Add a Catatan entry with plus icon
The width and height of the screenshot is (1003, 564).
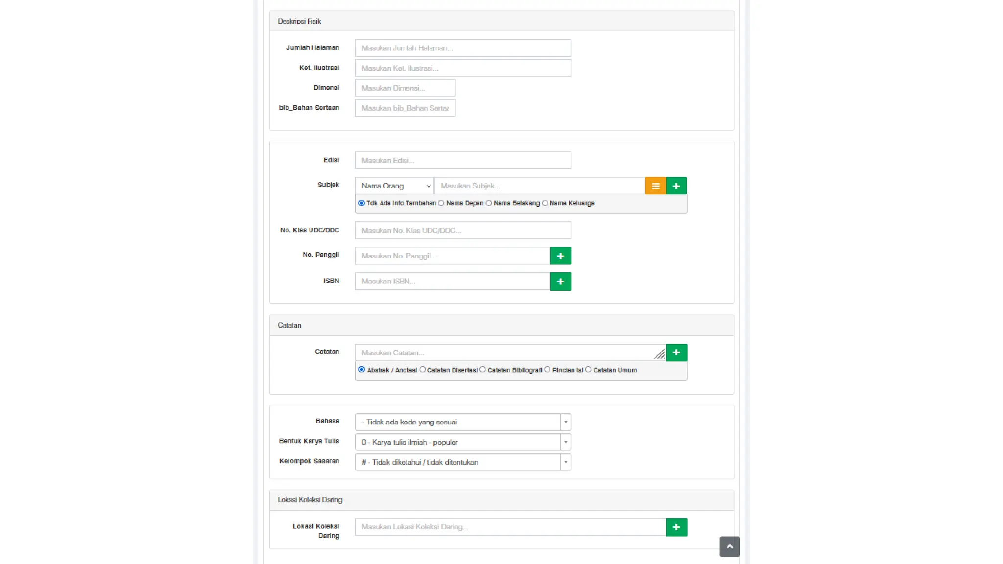coord(676,352)
